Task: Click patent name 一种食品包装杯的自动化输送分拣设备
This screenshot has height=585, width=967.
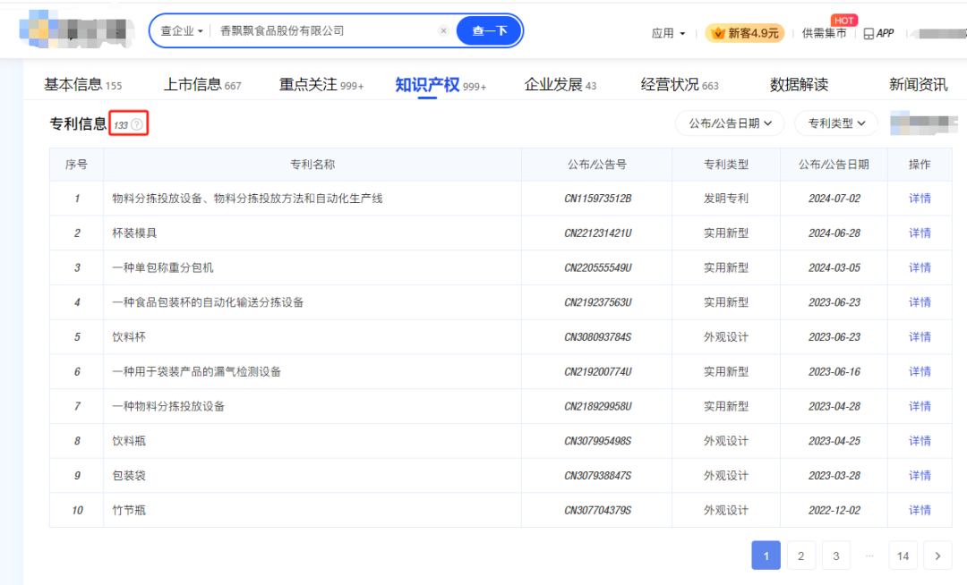Action: pos(208,302)
